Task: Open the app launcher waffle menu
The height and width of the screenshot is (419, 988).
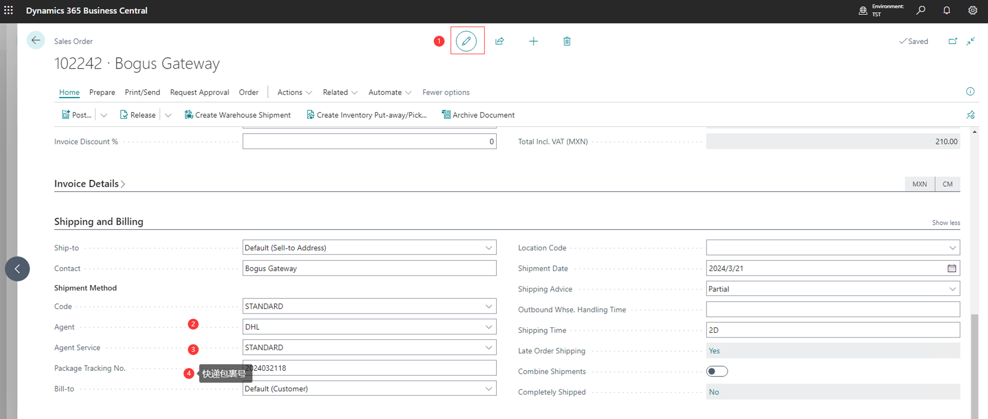Action: coord(8,10)
